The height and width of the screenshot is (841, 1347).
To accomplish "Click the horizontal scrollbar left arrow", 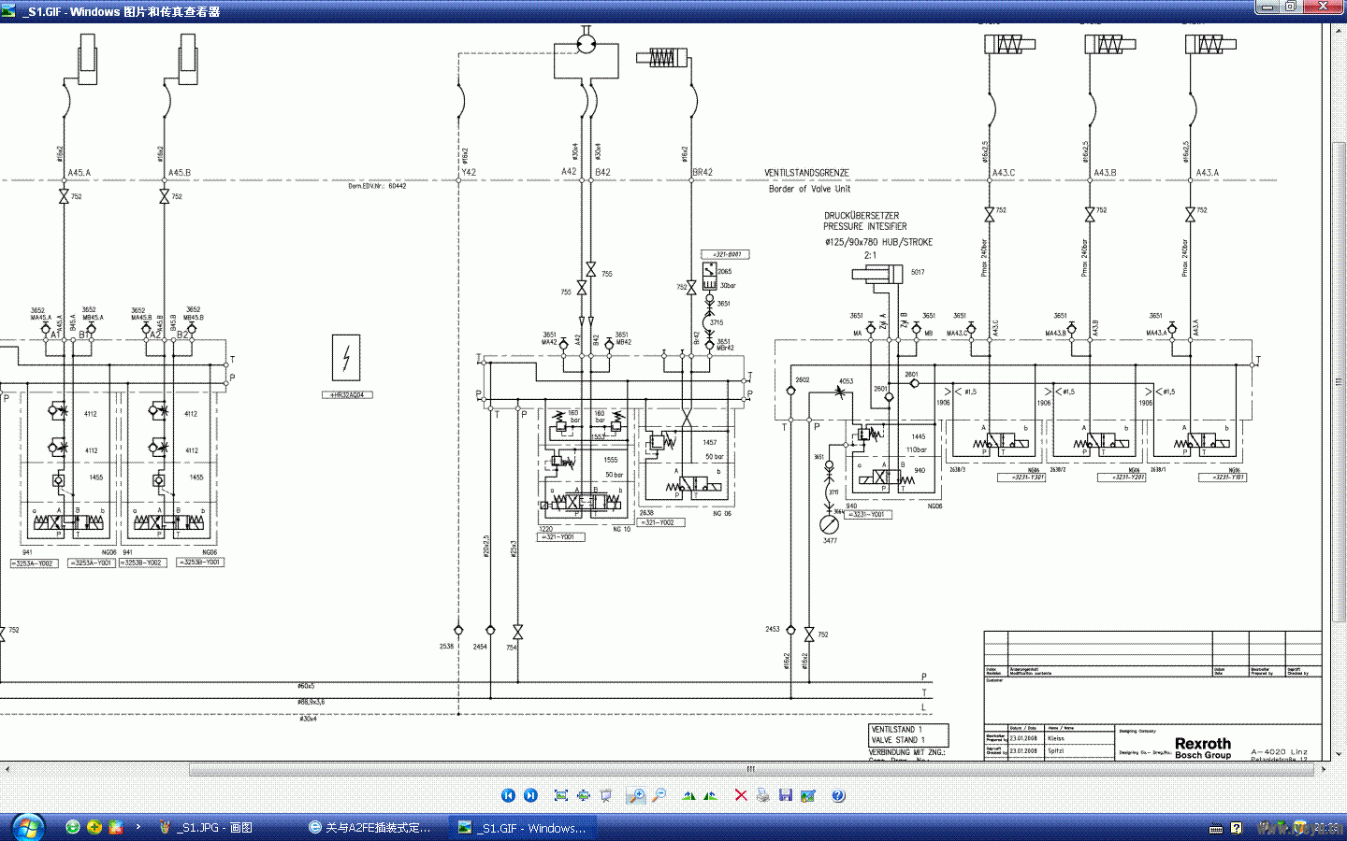I will (x=7, y=769).
